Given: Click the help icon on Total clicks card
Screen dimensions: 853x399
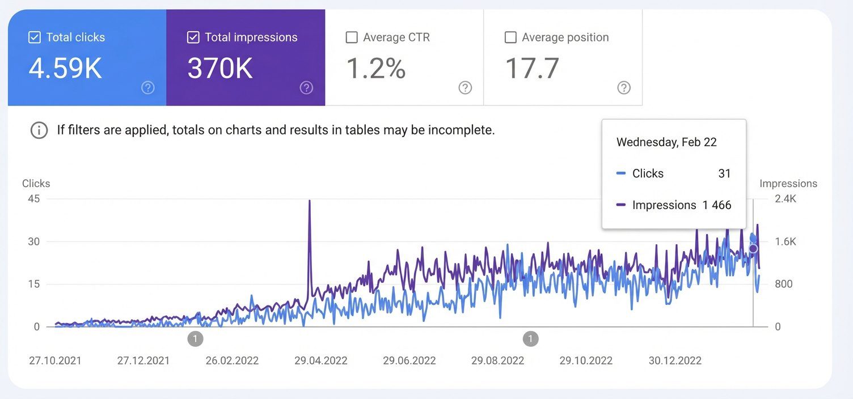Looking at the screenshot, I should 147,88.
